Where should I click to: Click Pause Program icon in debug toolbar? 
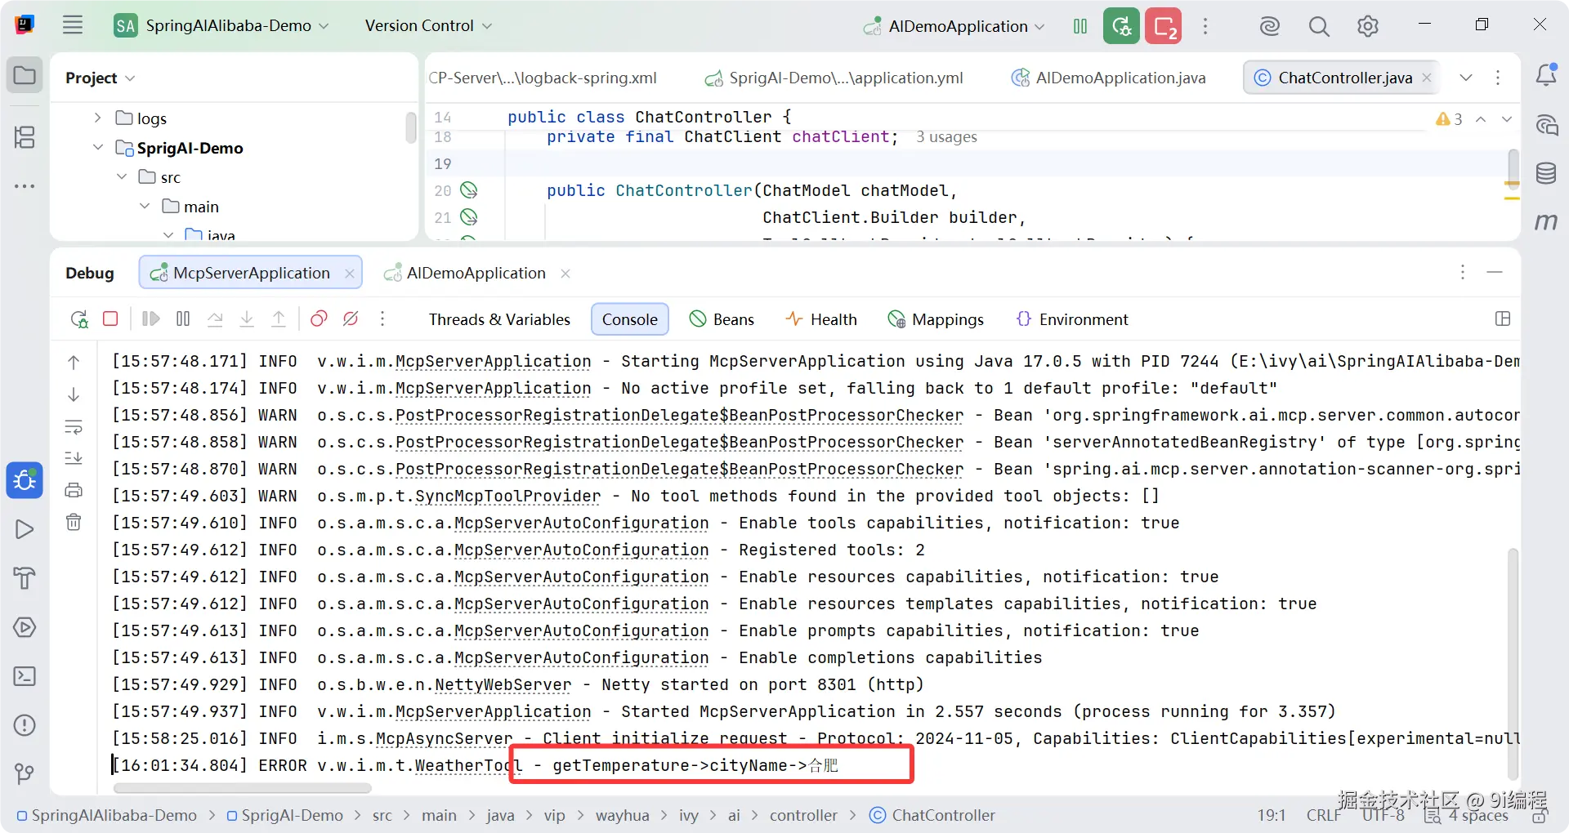[183, 318]
